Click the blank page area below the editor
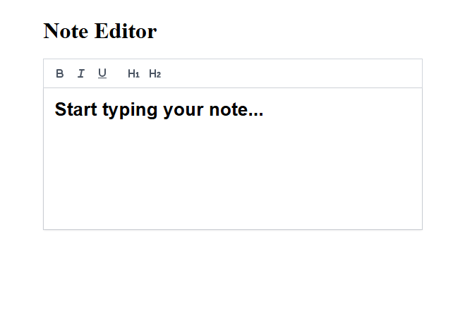The image size is (465, 314). [x=233, y=271]
